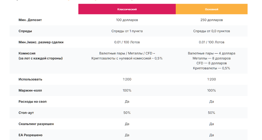Select the Классический account header
262x140 pixels.
point(127,9)
